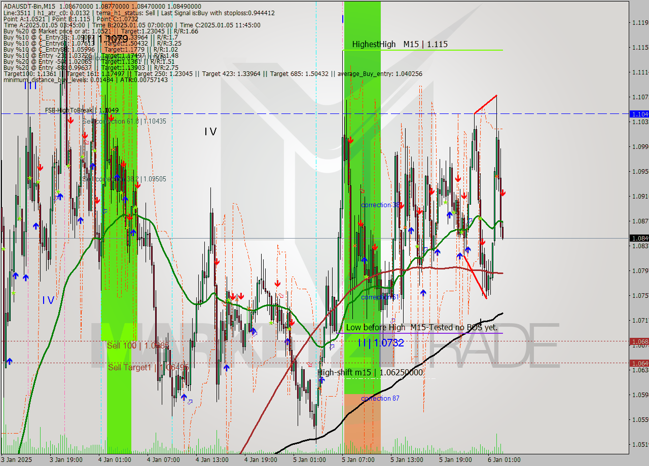The width and height of the screenshot is (649, 466).
Task: Select the Sell 100 | 1.0688 label
Action: click(x=138, y=345)
